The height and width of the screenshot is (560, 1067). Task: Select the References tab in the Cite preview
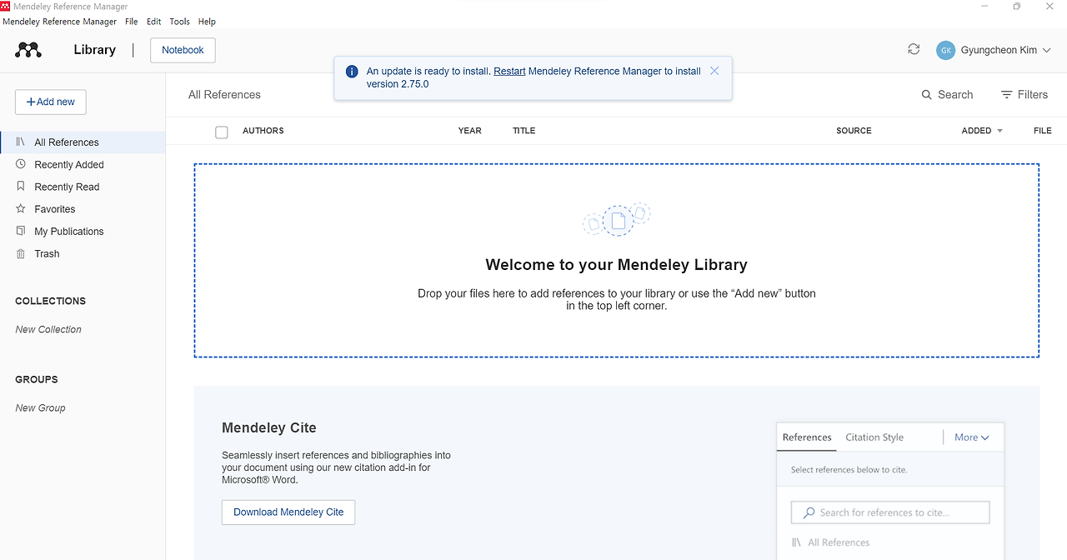tap(807, 437)
